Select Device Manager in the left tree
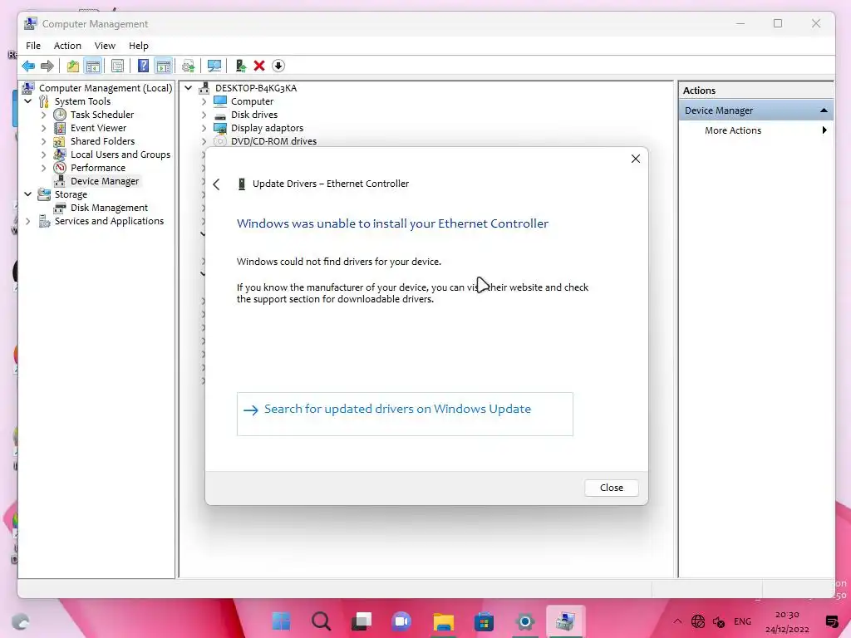851x638 pixels. (105, 181)
